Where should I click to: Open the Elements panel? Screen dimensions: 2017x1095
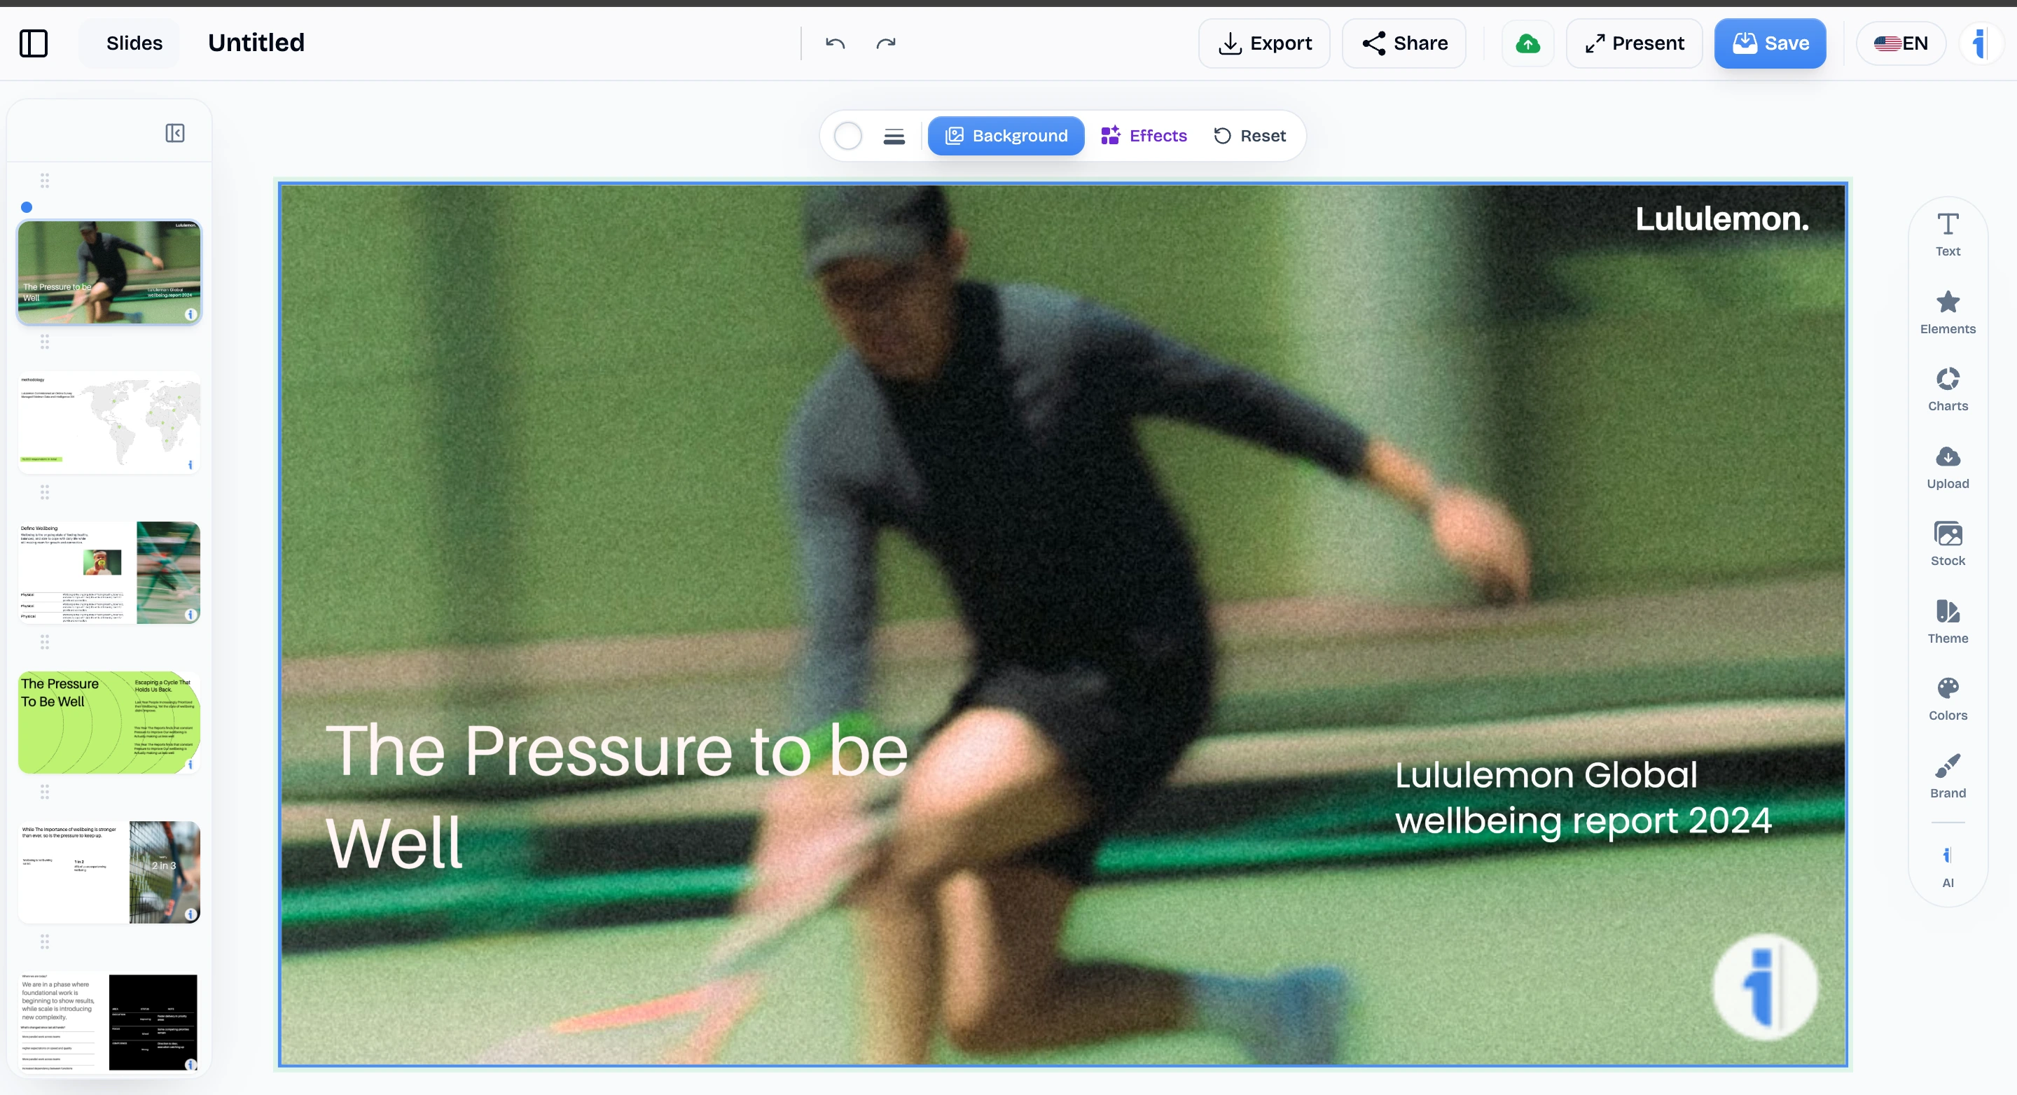pos(1947,312)
